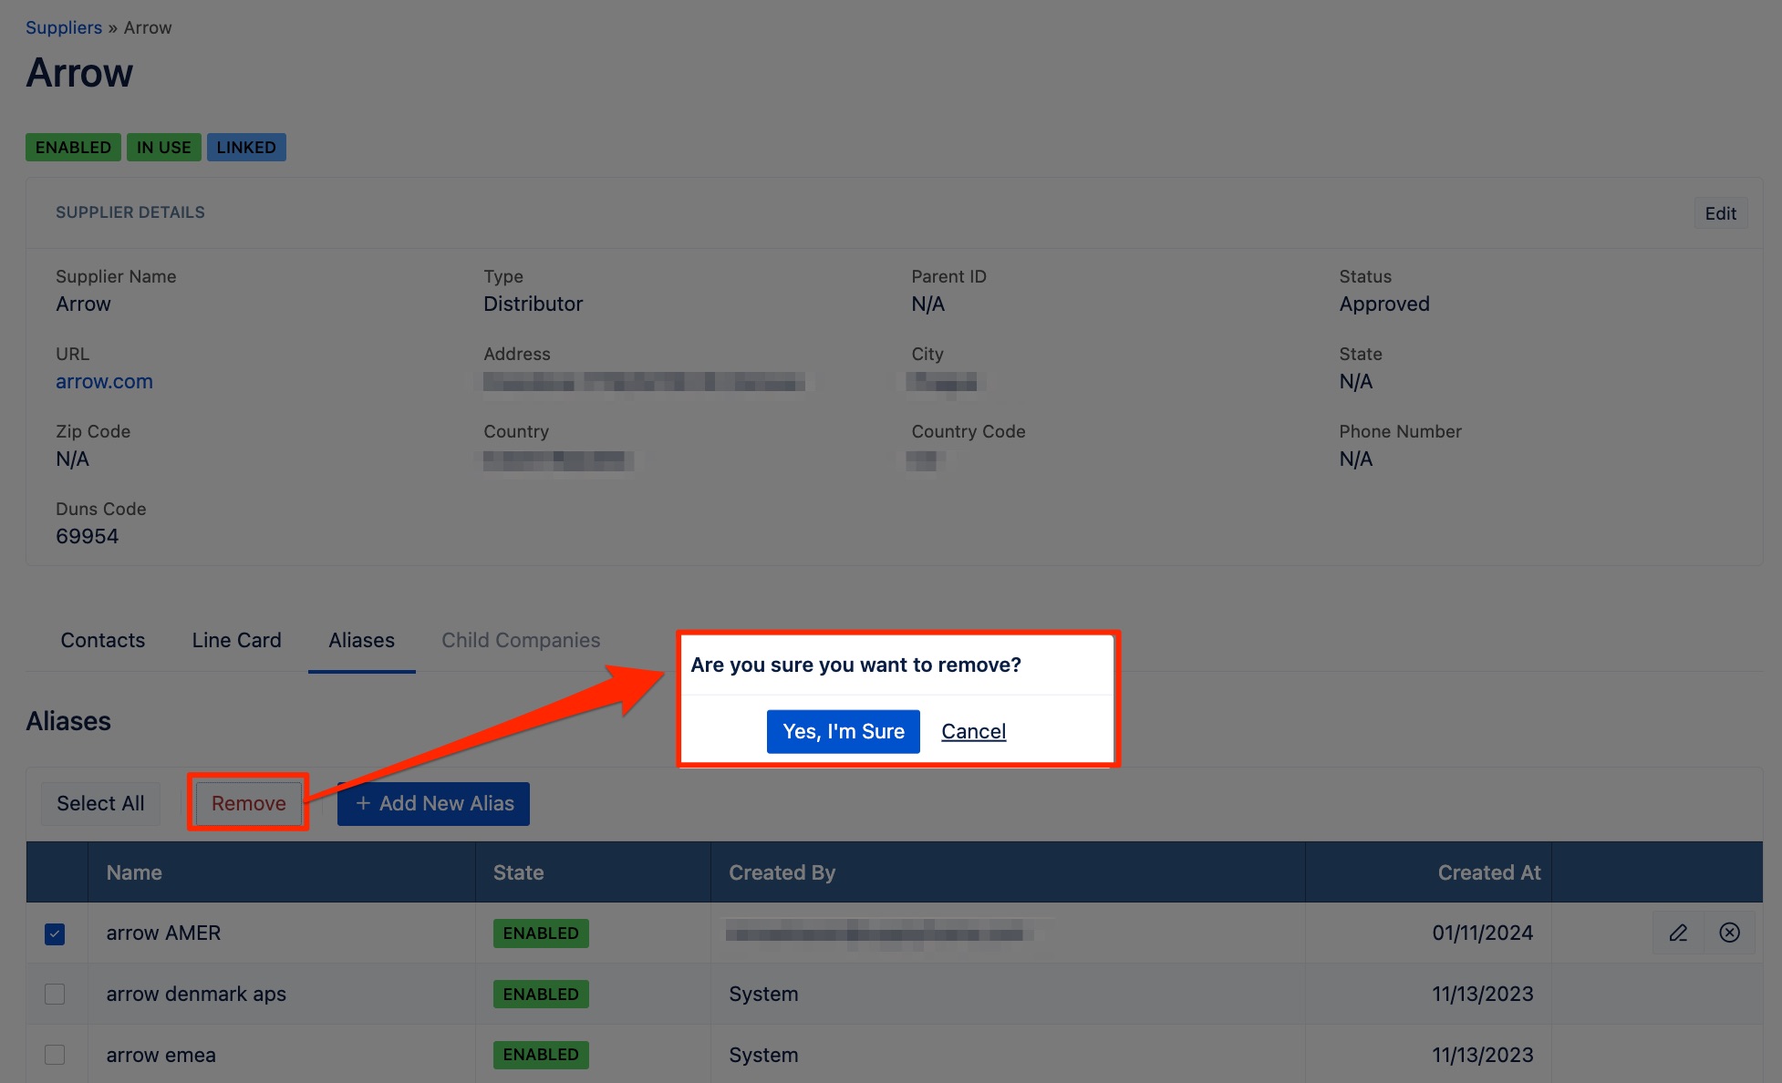1782x1083 pixels.
Task: Click the Distributor type value
Action: (533, 304)
